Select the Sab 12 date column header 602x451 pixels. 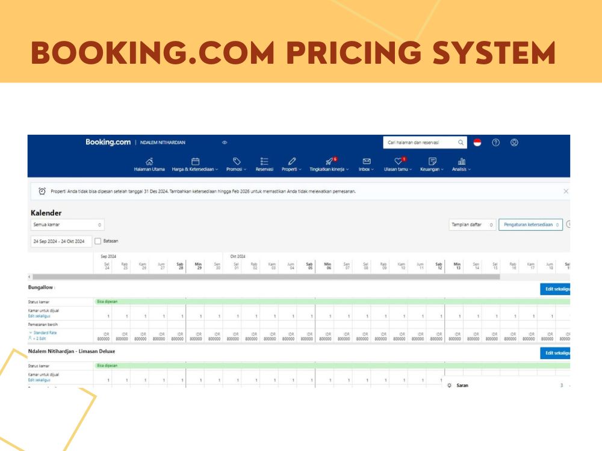[438, 266]
